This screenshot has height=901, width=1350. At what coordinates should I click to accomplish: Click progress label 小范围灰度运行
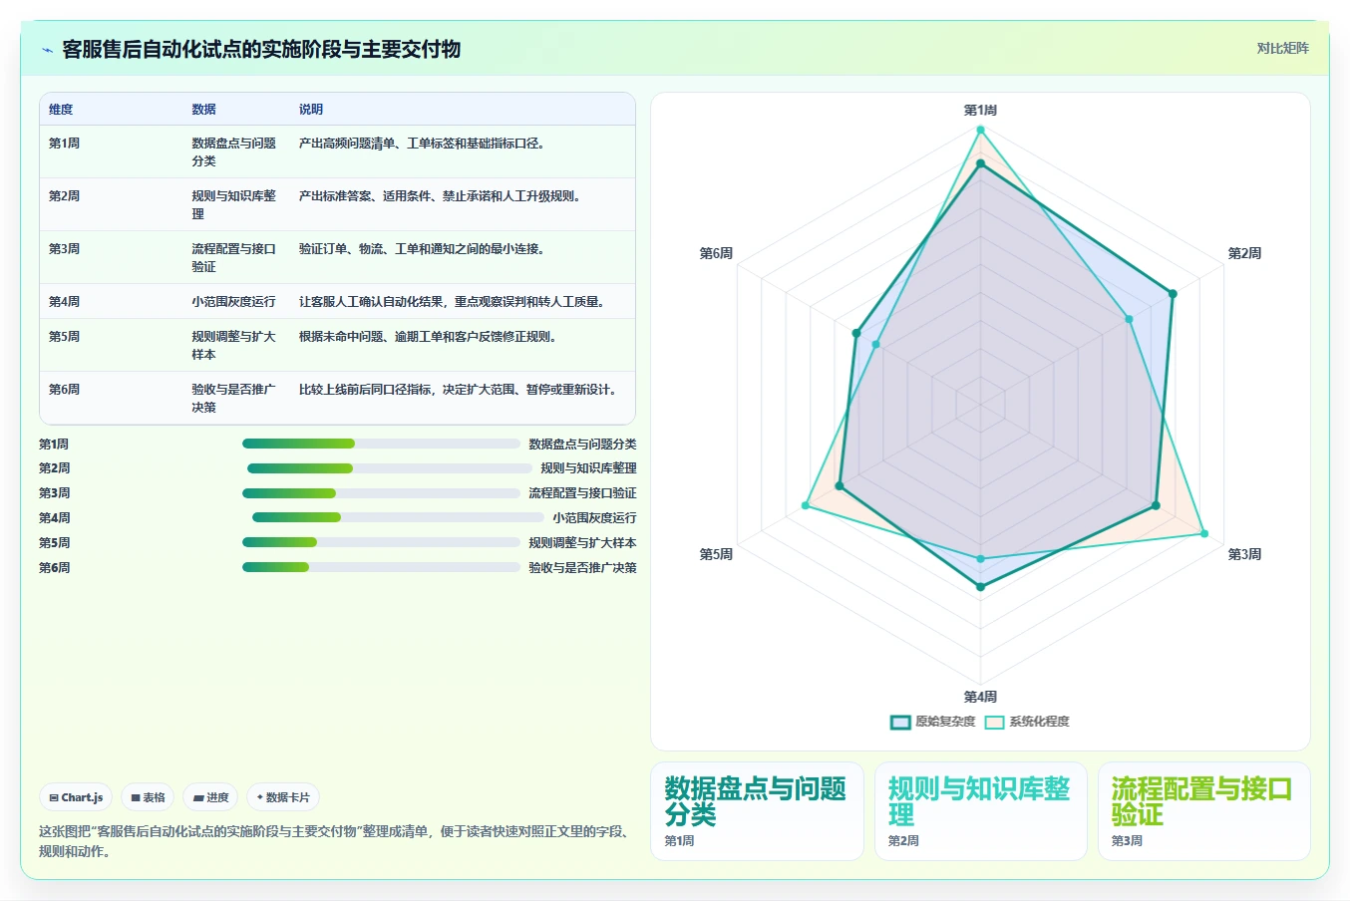(x=594, y=517)
